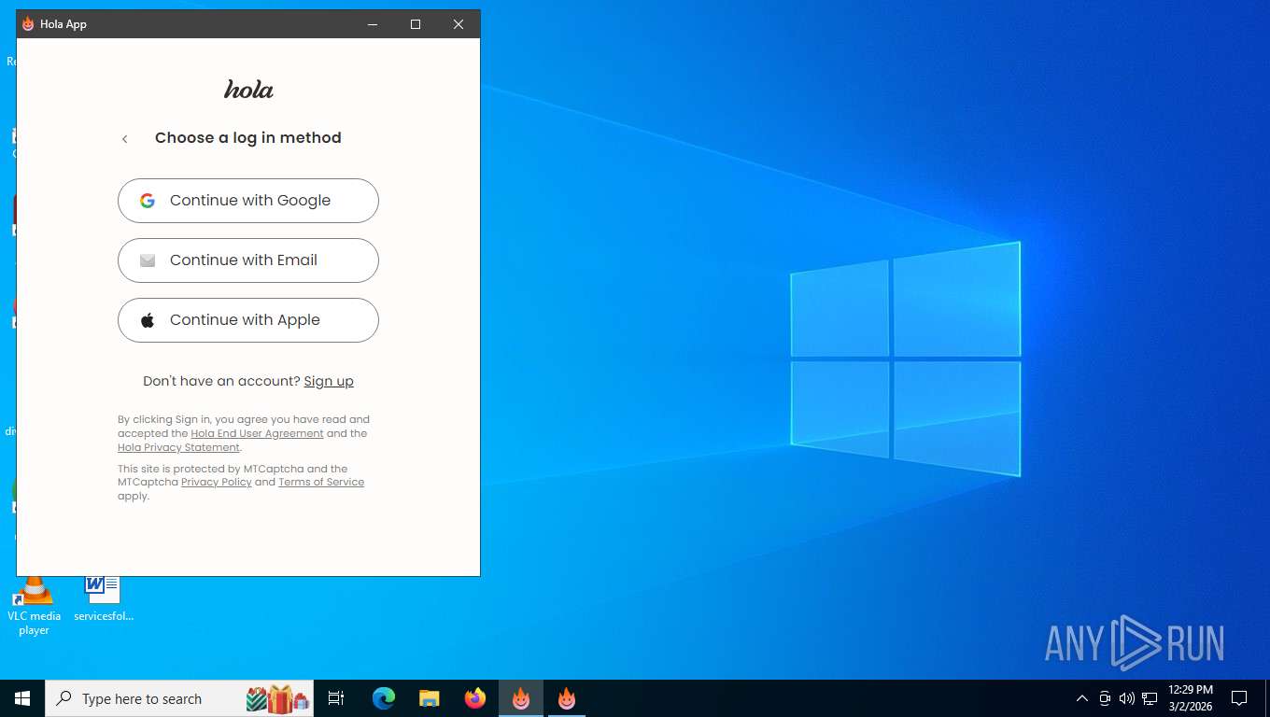Launch Microsoft Edge from taskbar
This screenshot has width=1270, height=717.
(x=384, y=698)
